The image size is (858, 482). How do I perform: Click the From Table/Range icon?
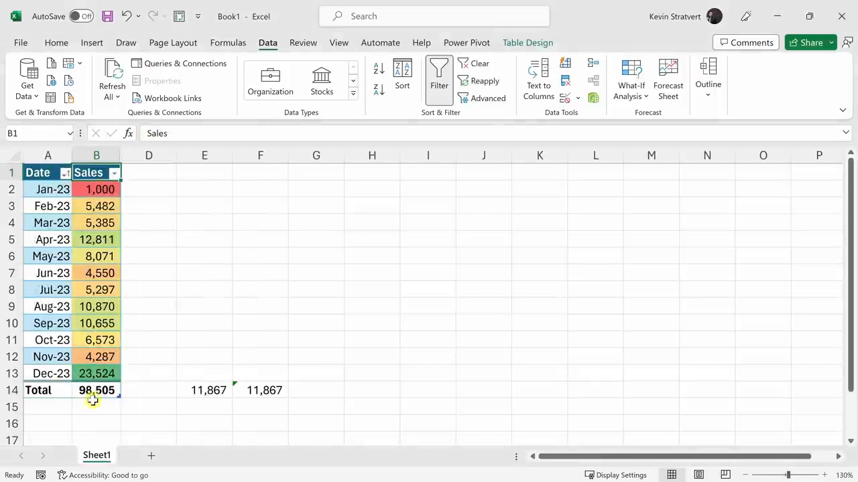click(x=52, y=98)
